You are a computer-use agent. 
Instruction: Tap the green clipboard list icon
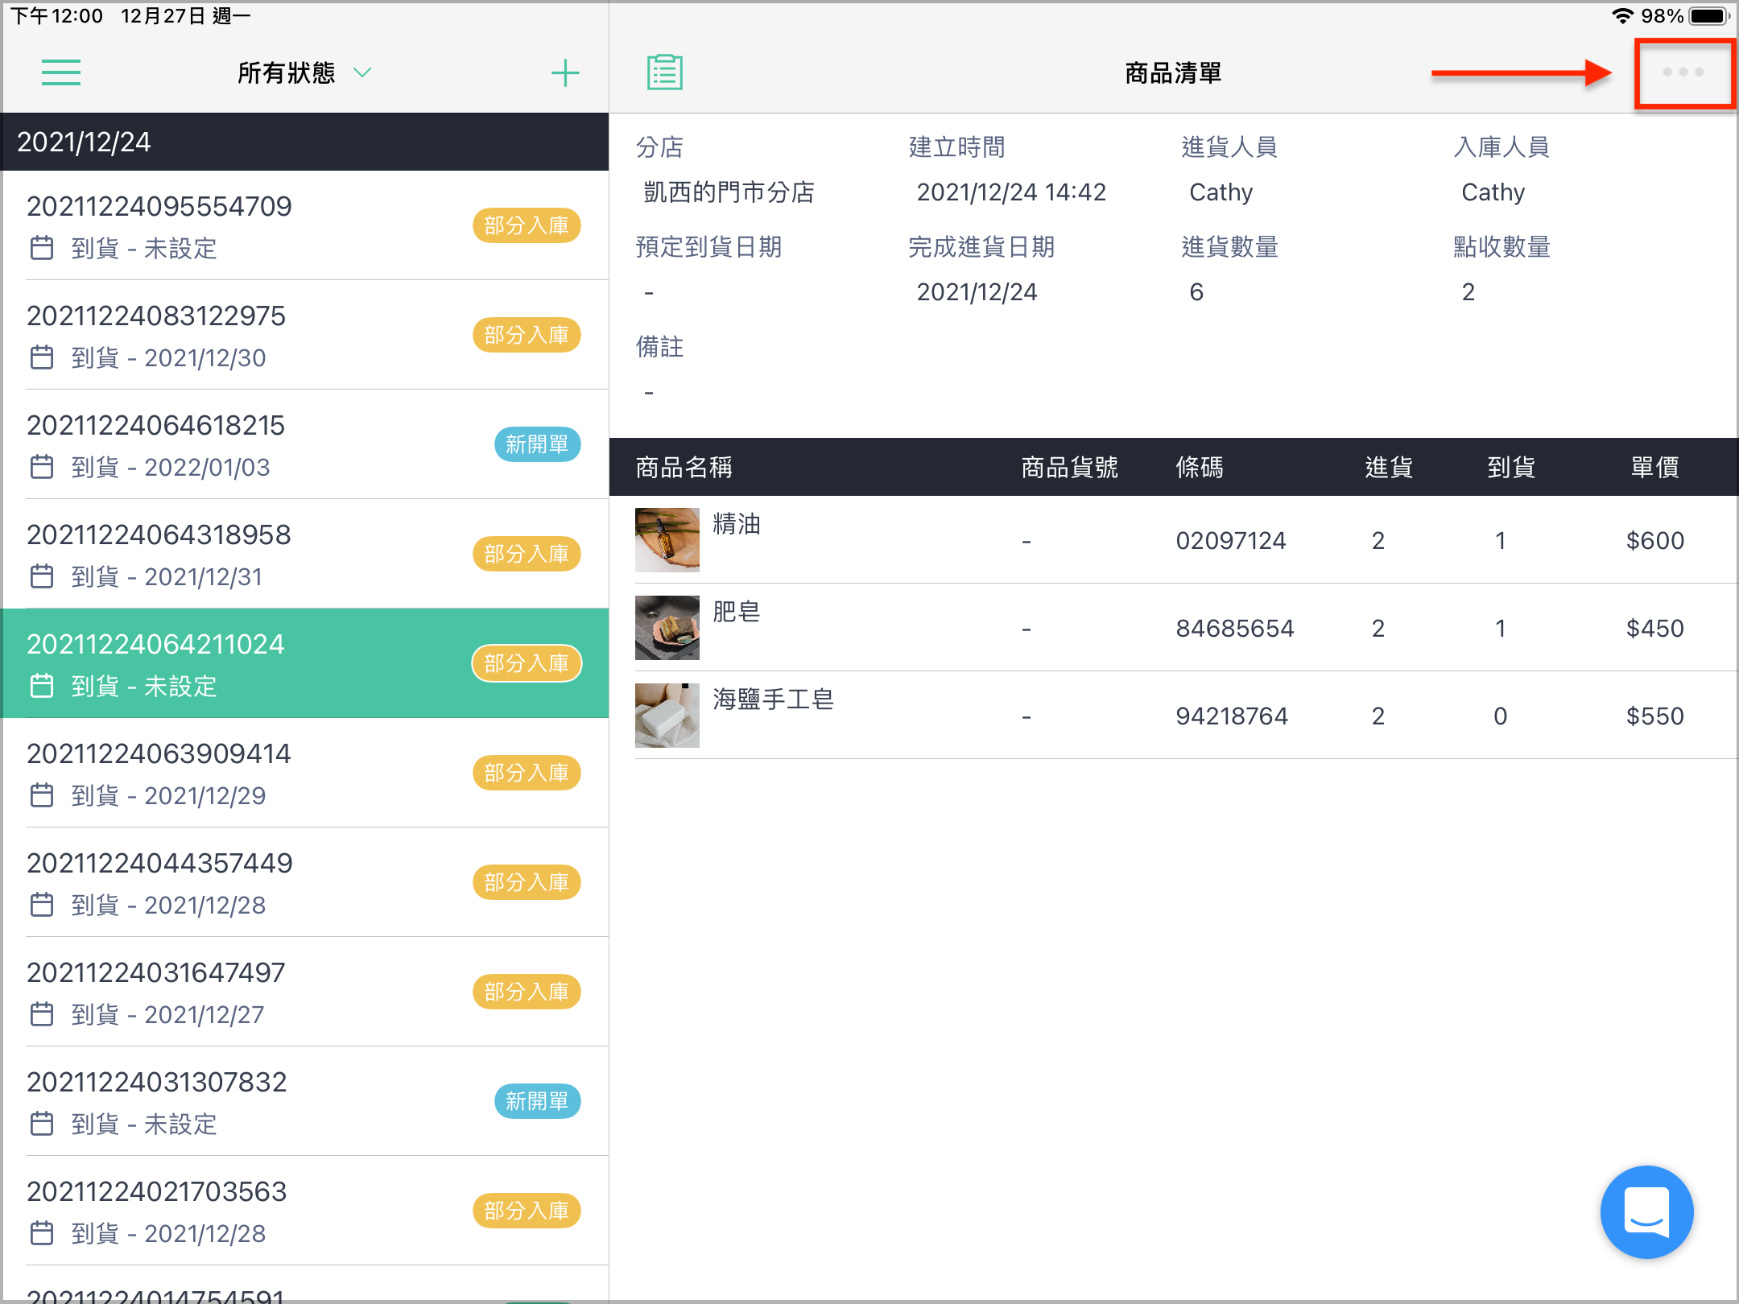tap(665, 72)
